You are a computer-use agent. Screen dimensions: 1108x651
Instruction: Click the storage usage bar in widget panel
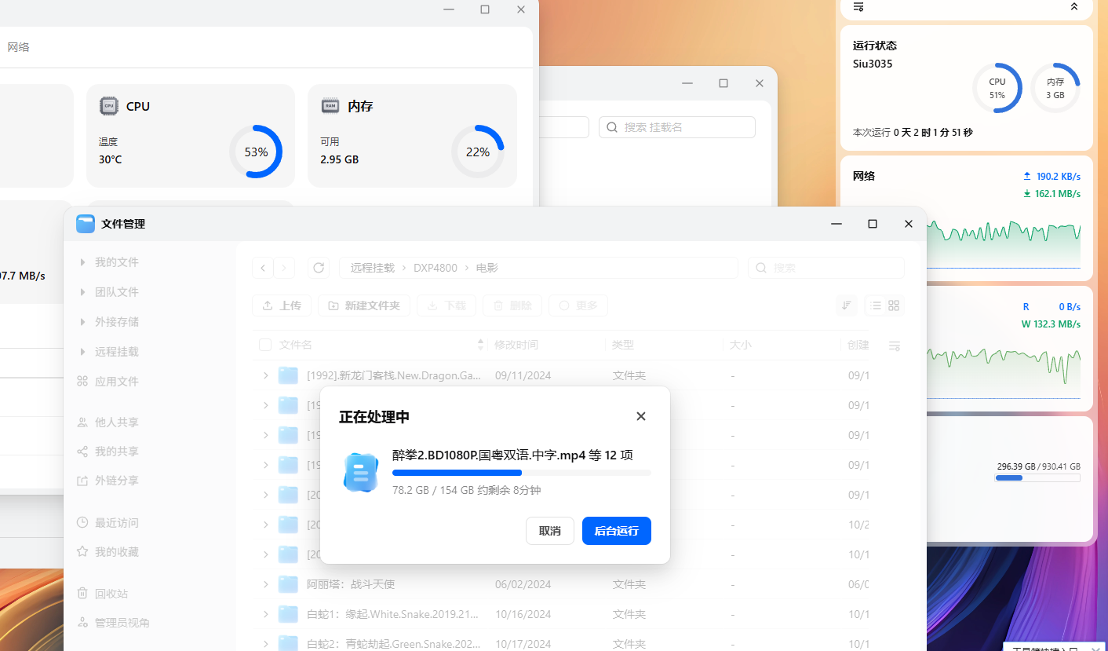[1037, 477]
